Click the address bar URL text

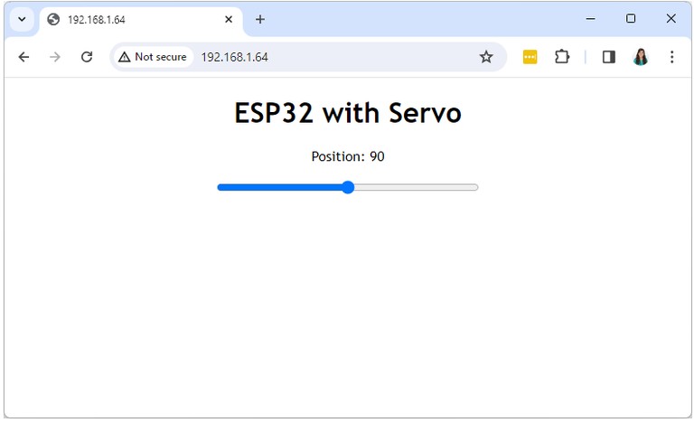pos(235,57)
